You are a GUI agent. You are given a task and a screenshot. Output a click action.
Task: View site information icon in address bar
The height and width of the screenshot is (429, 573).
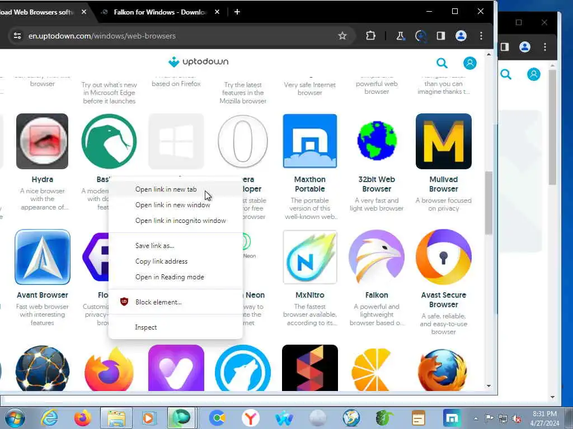pyautogui.click(x=17, y=36)
